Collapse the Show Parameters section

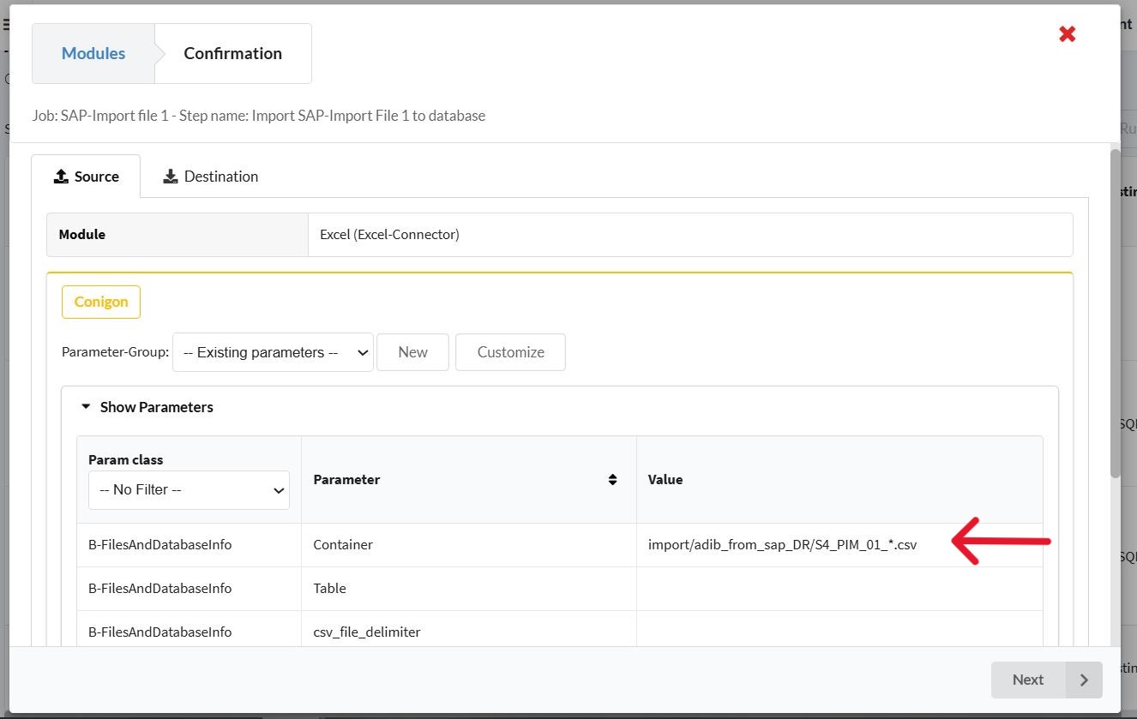tap(147, 407)
